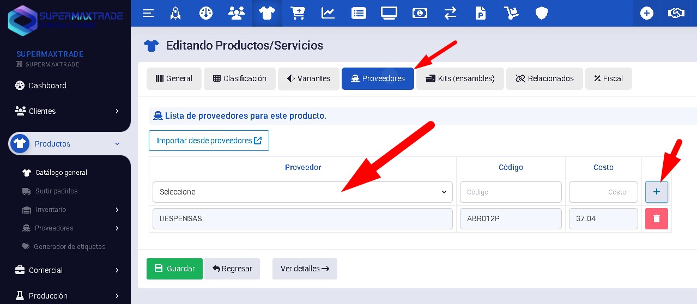The image size is (697, 304).
Task: Click the DESPENSAS supplier field
Action: [302, 218]
